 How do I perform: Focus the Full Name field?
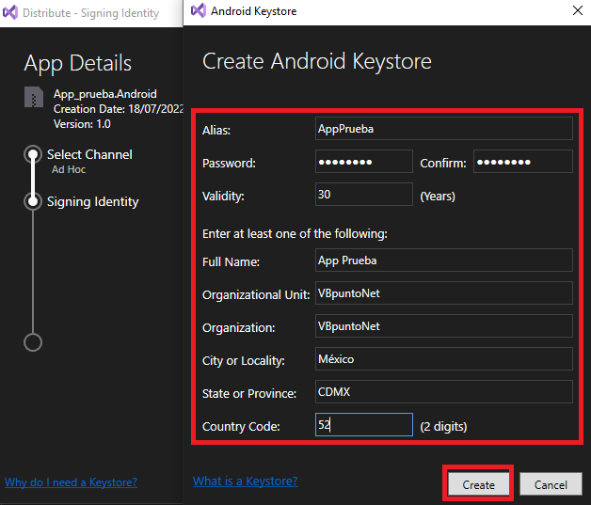[444, 260]
